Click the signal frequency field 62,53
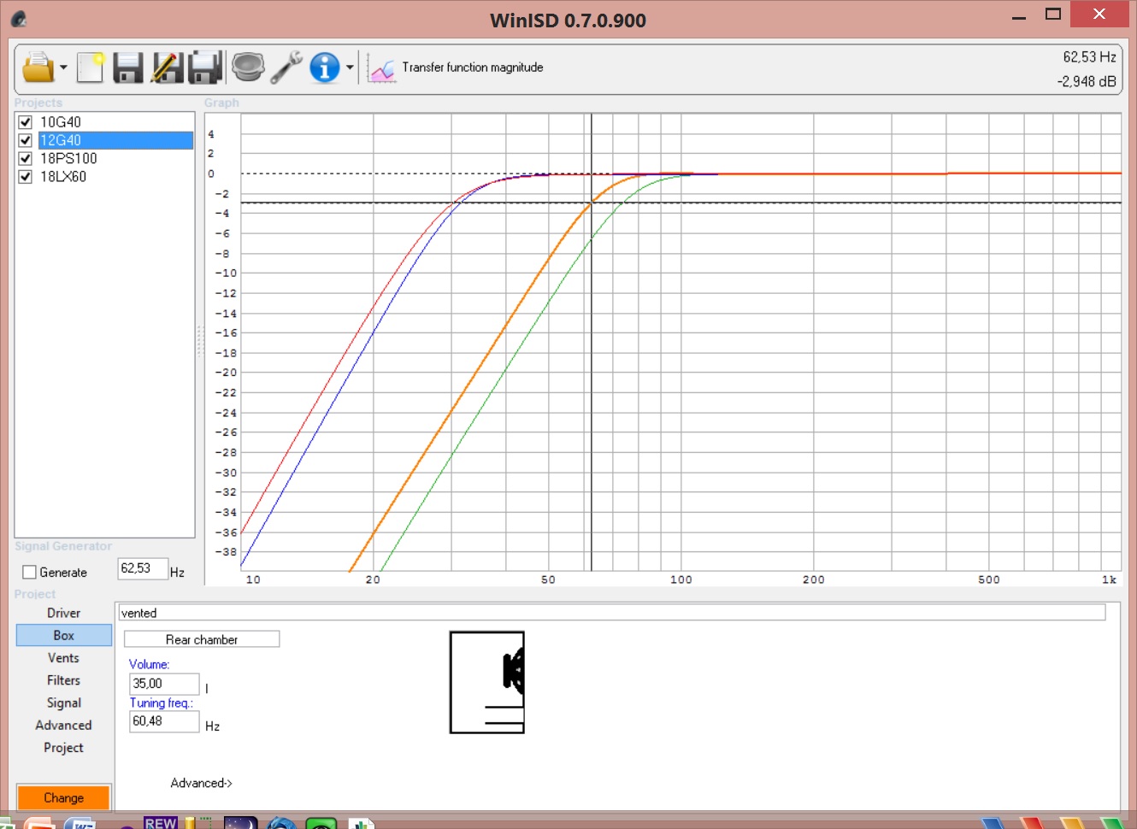Screen dimensions: 1137x829 pyautogui.click(x=142, y=568)
